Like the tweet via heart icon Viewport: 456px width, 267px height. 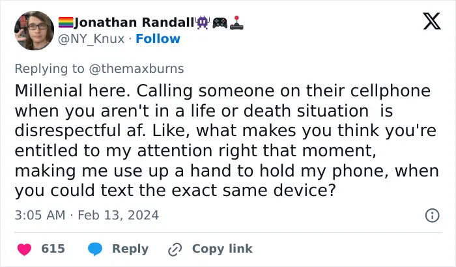[x=25, y=249]
